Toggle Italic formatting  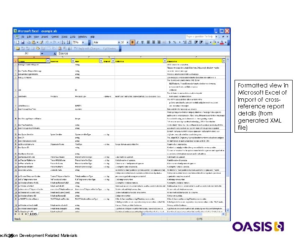tap(138, 42)
